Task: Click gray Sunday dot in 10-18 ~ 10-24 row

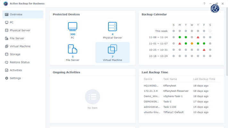Action: [x=173, y=56]
